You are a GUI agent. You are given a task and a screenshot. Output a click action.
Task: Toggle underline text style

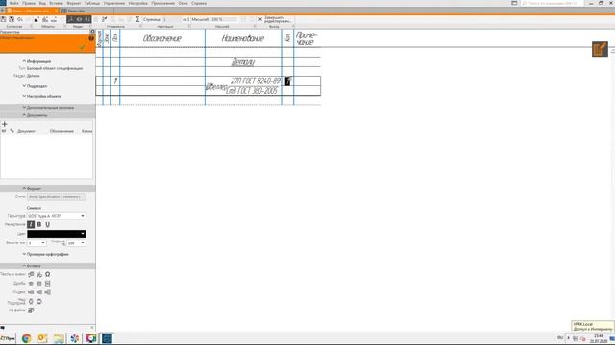tap(47, 224)
